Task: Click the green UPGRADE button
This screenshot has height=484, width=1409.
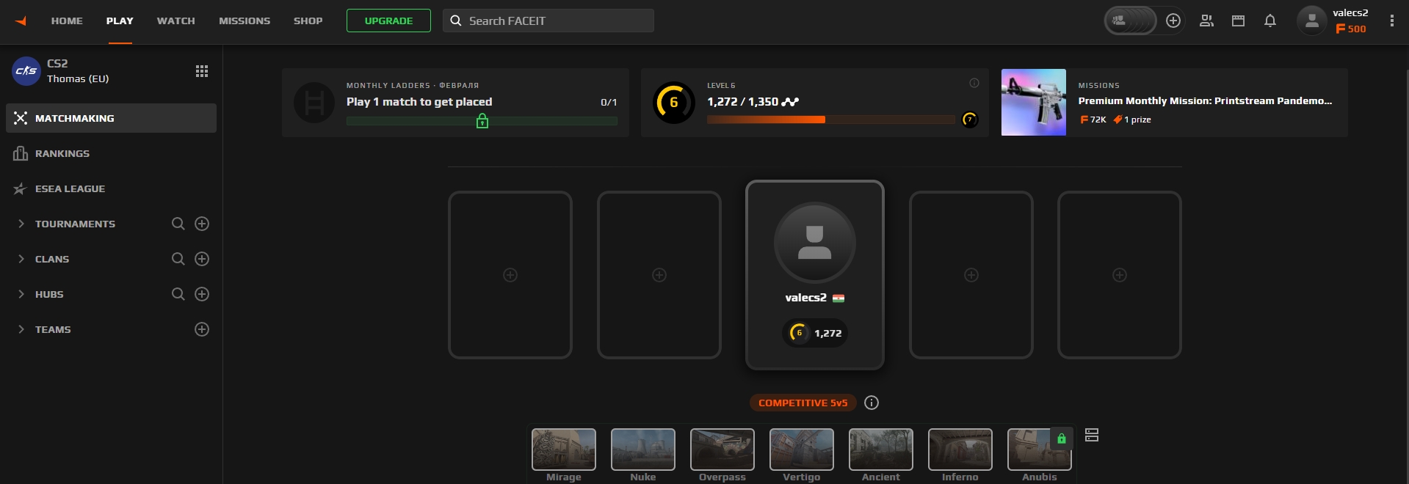Action: point(388,21)
